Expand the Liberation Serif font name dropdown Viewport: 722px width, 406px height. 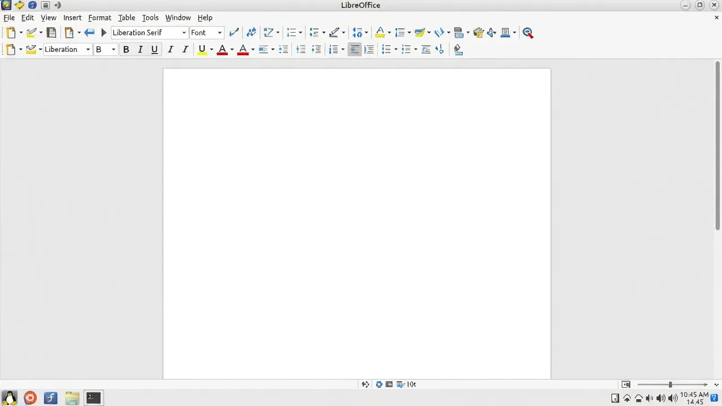coord(184,33)
